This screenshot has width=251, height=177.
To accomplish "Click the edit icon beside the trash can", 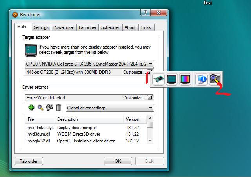I will (49, 108).
